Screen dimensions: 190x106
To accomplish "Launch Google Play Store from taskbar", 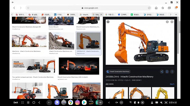I will click(84, 103).
